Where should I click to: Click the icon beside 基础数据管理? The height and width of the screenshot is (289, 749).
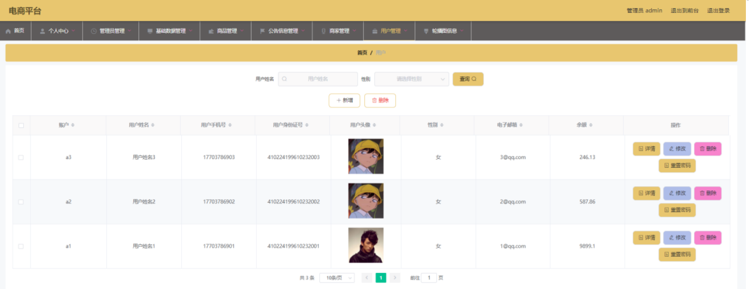tap(150, 31)
